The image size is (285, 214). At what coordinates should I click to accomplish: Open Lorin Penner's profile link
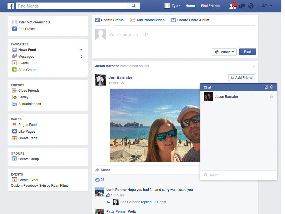coord(116,189)
